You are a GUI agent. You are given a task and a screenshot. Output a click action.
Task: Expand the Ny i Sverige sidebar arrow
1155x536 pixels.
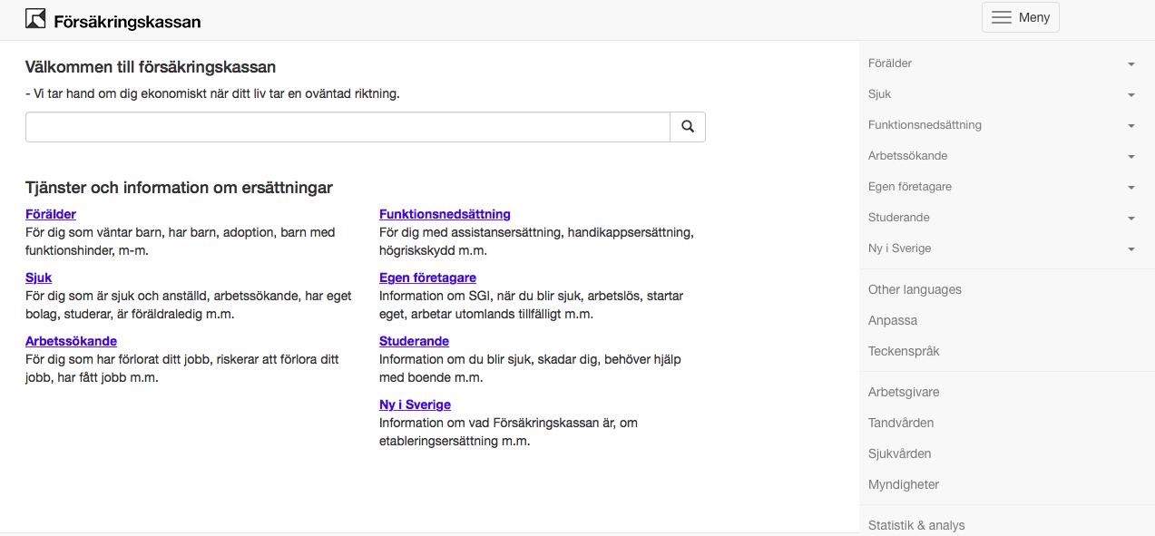point(1131,249)
